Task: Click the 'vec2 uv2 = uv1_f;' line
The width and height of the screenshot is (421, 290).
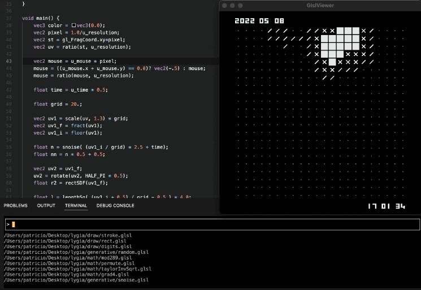Action: click(58, 168)
